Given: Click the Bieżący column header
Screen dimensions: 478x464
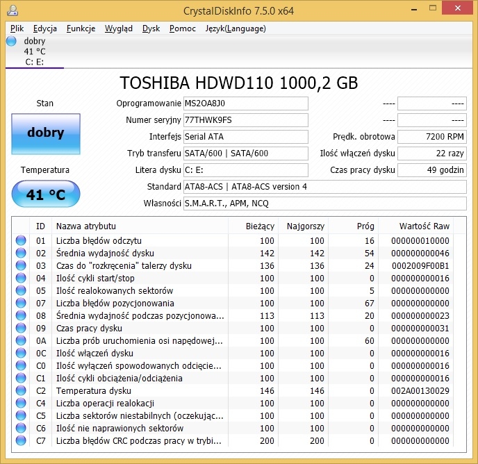Looking at the screenshot, I should tap(254, 226).
